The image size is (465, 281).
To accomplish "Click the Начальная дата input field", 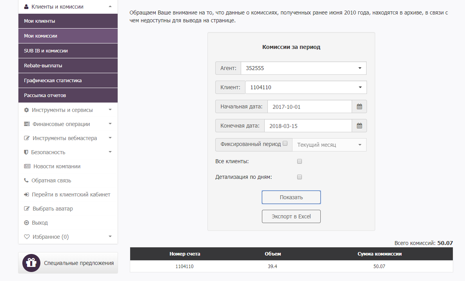I will [310, 106].
